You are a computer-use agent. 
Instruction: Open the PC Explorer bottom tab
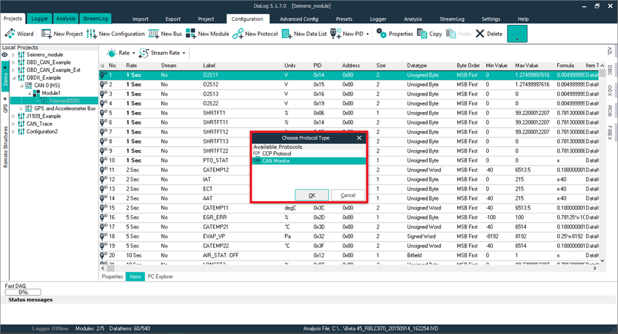coord(161,277)
